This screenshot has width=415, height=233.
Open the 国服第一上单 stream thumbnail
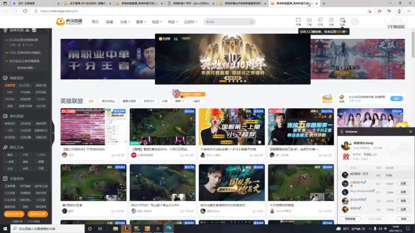(231, 126)
